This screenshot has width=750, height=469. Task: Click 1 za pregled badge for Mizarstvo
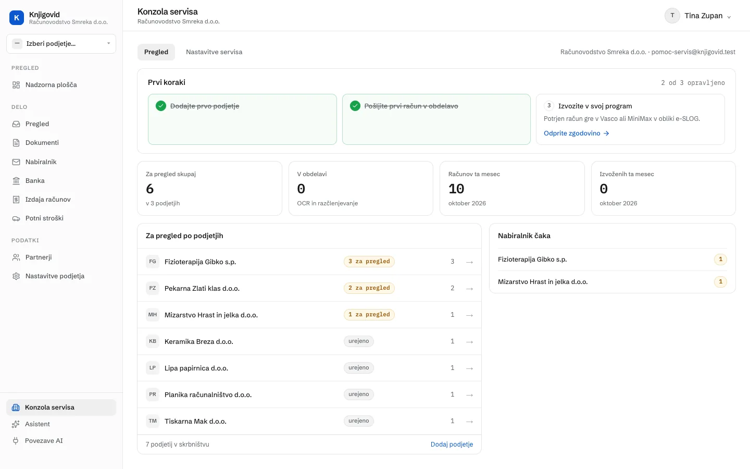(369, 315)
